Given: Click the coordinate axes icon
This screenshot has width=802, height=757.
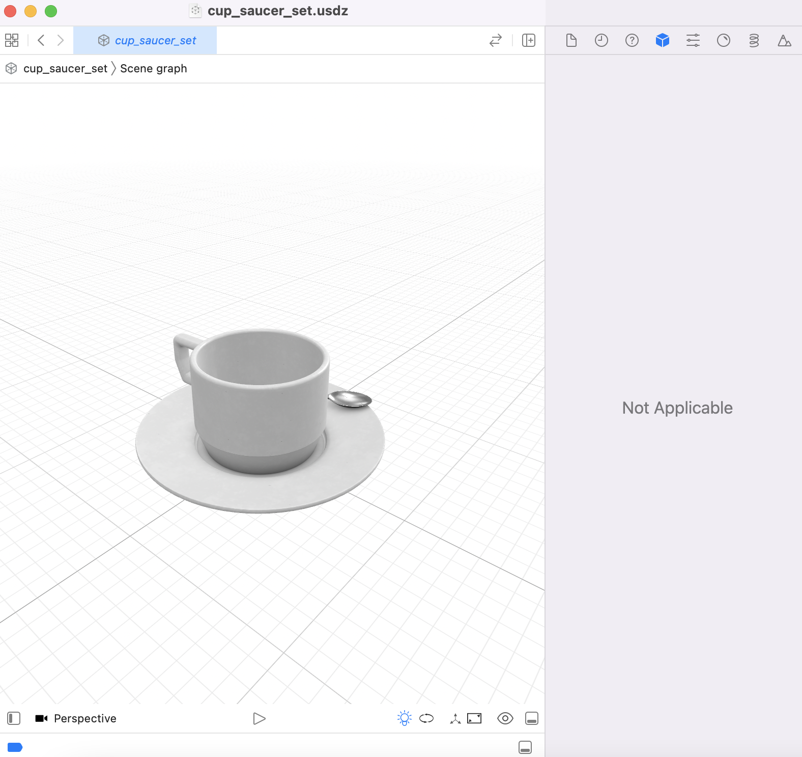Looking at the screenshot, I should [455, 718].
